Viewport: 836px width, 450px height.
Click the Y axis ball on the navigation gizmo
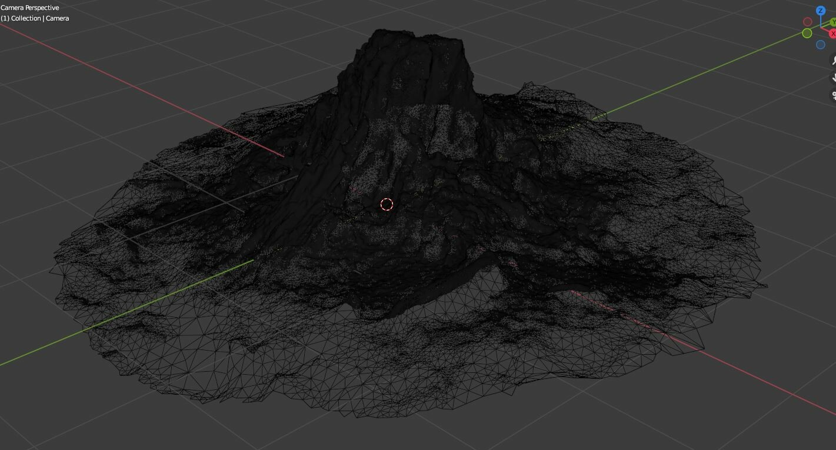[x=833, y=22]
